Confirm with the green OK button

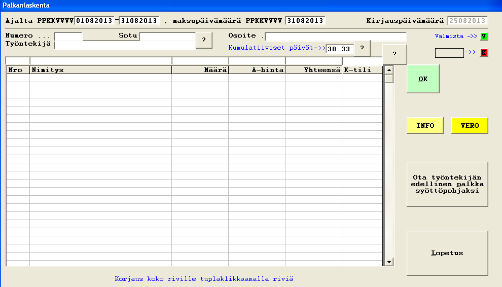(423, 79)
